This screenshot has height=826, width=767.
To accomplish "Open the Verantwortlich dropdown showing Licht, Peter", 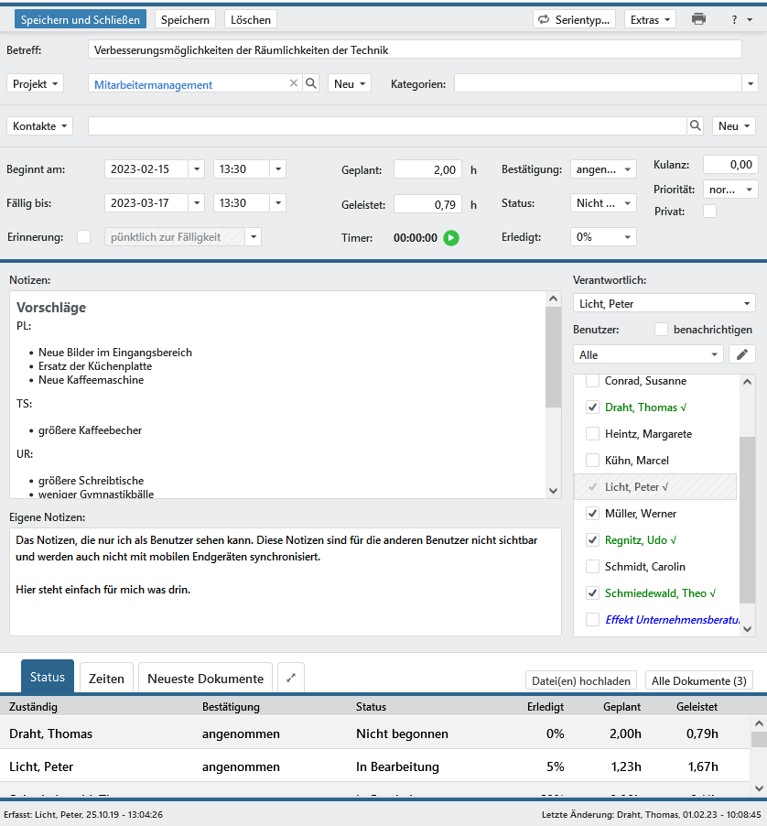I will (x=664, y=303).
